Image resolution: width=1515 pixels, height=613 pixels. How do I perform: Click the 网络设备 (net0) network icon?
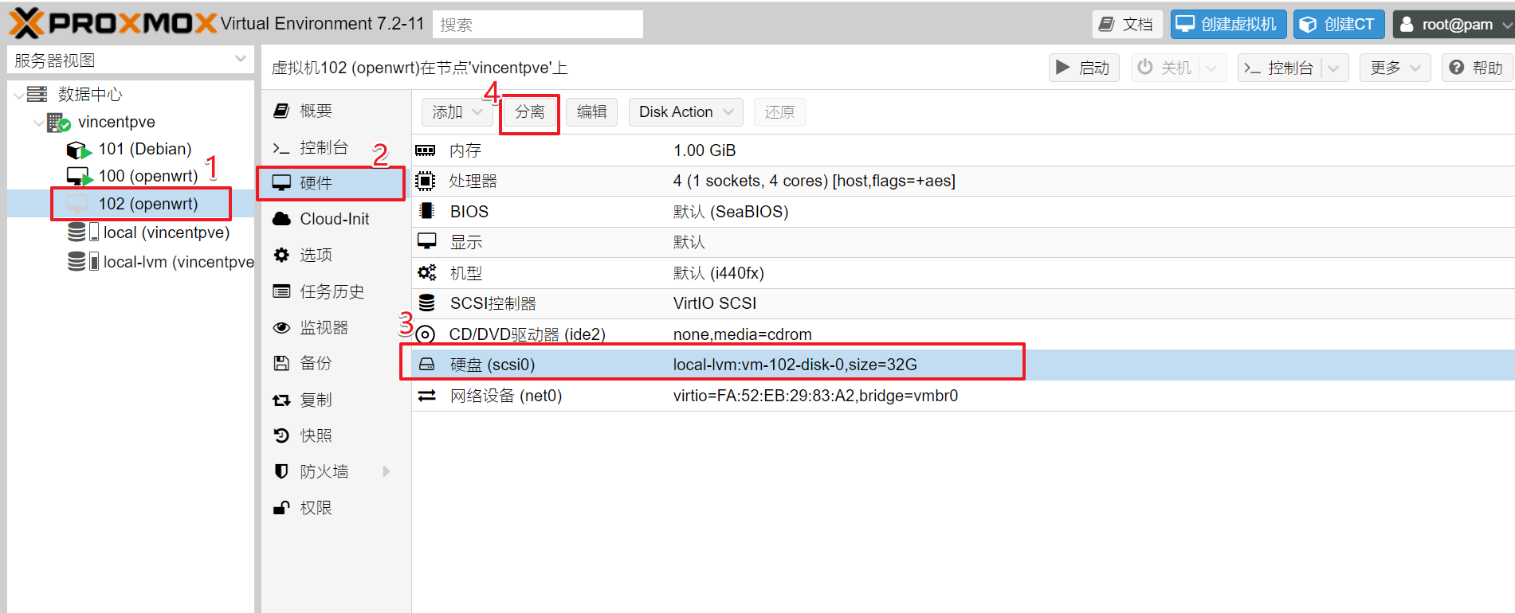coord(427,396)
